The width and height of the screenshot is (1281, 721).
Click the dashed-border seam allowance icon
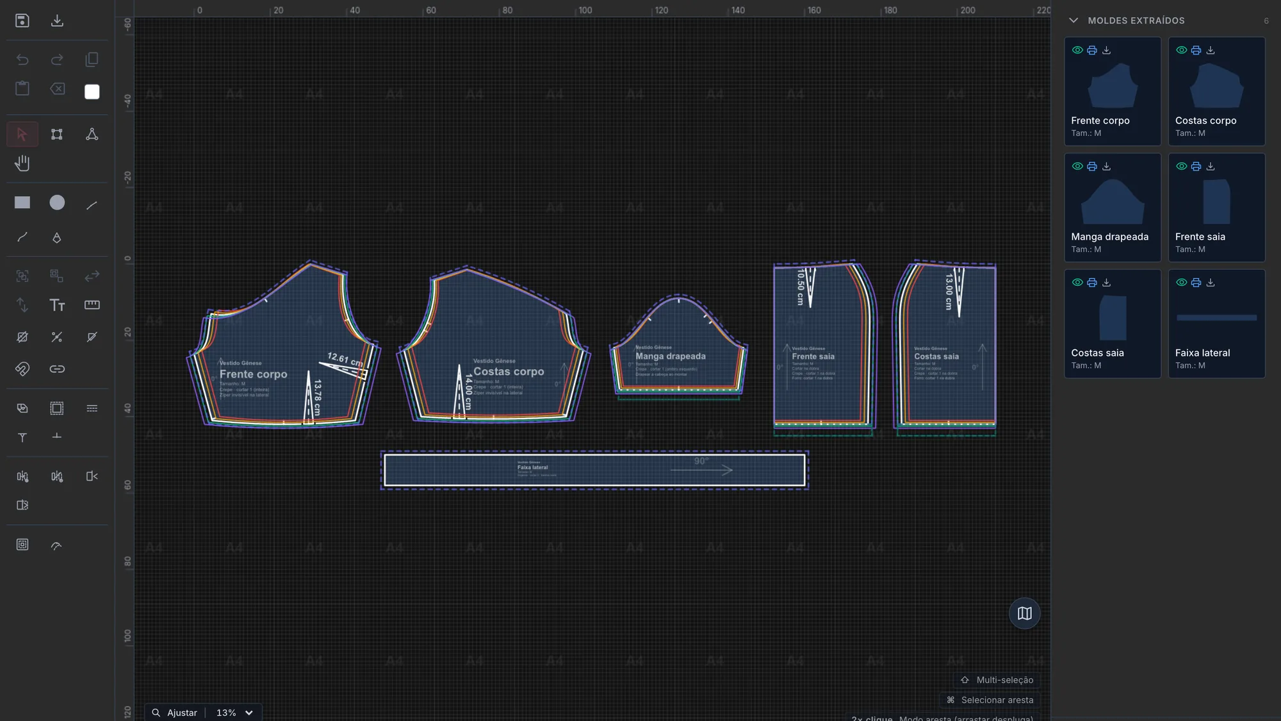[x=57, y=408]
